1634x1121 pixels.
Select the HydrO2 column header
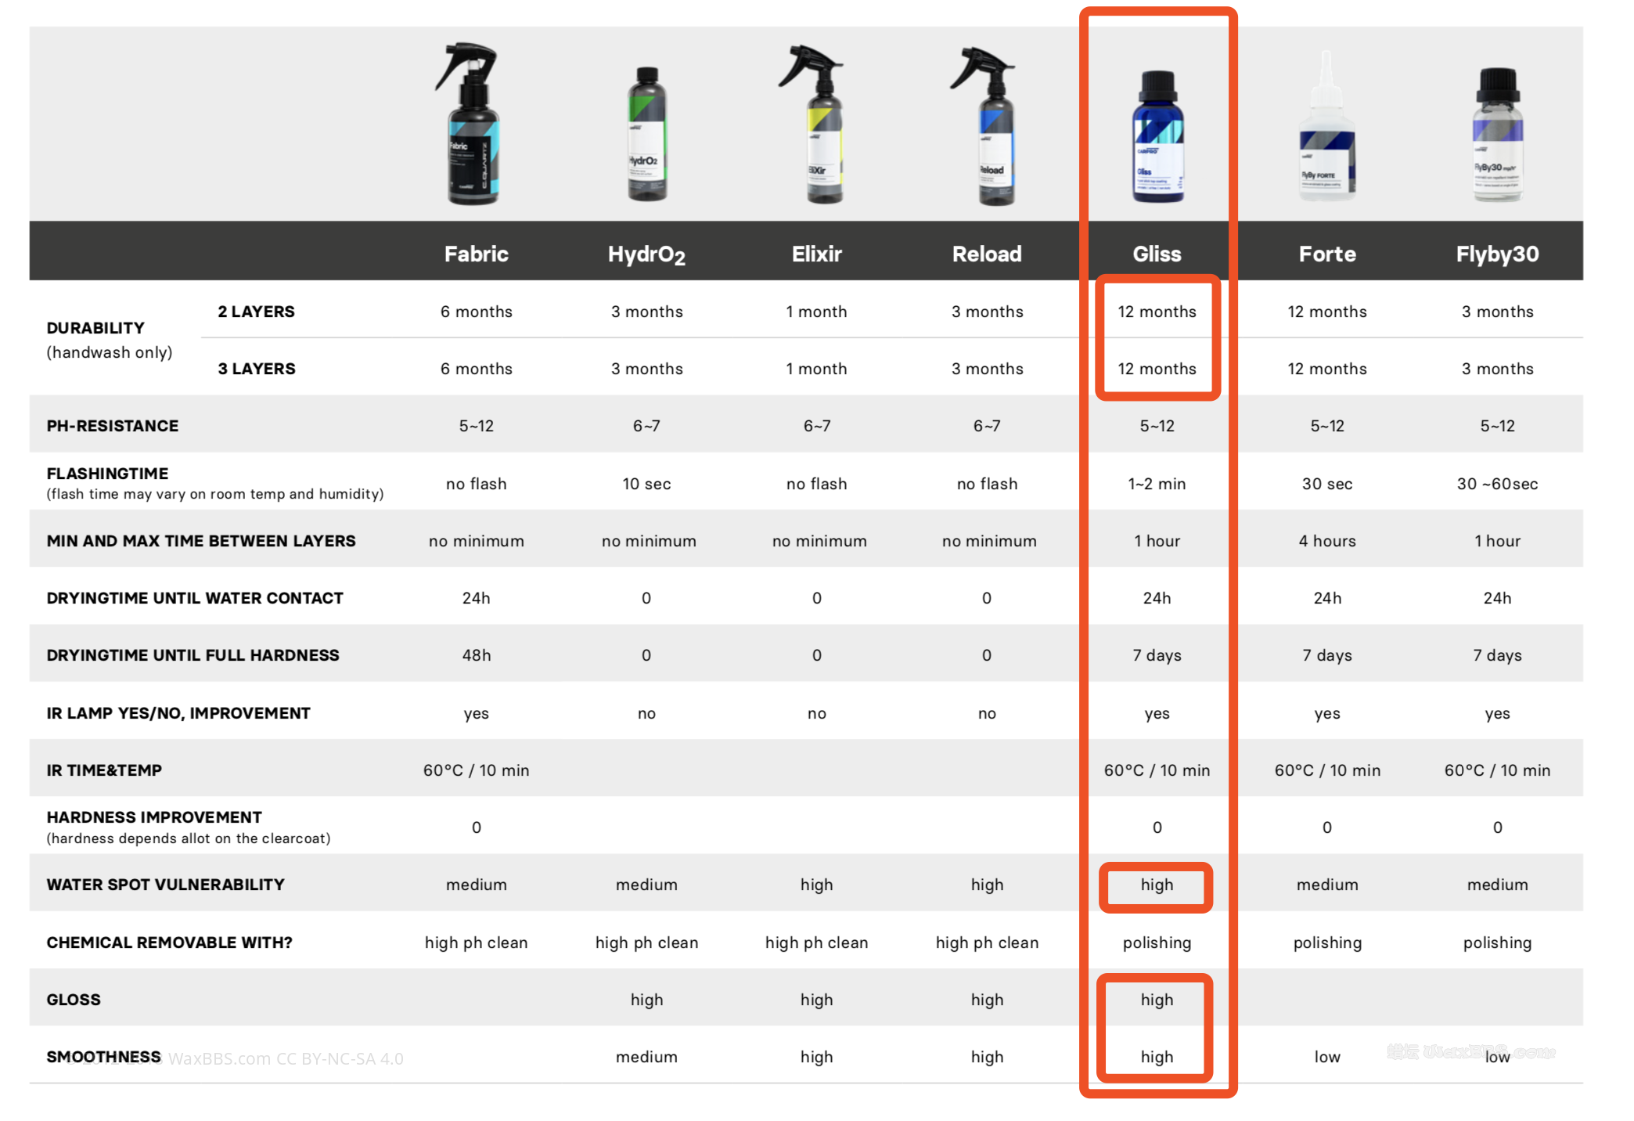[x=646, y=254]
